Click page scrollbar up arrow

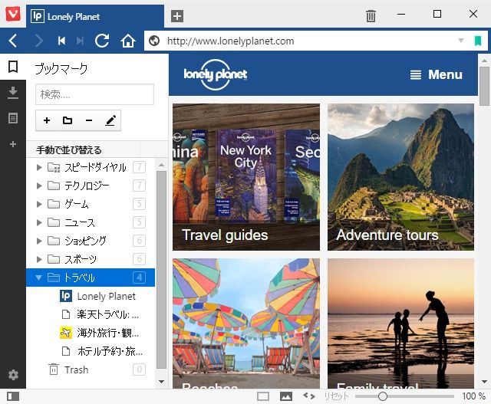[484, 61]
